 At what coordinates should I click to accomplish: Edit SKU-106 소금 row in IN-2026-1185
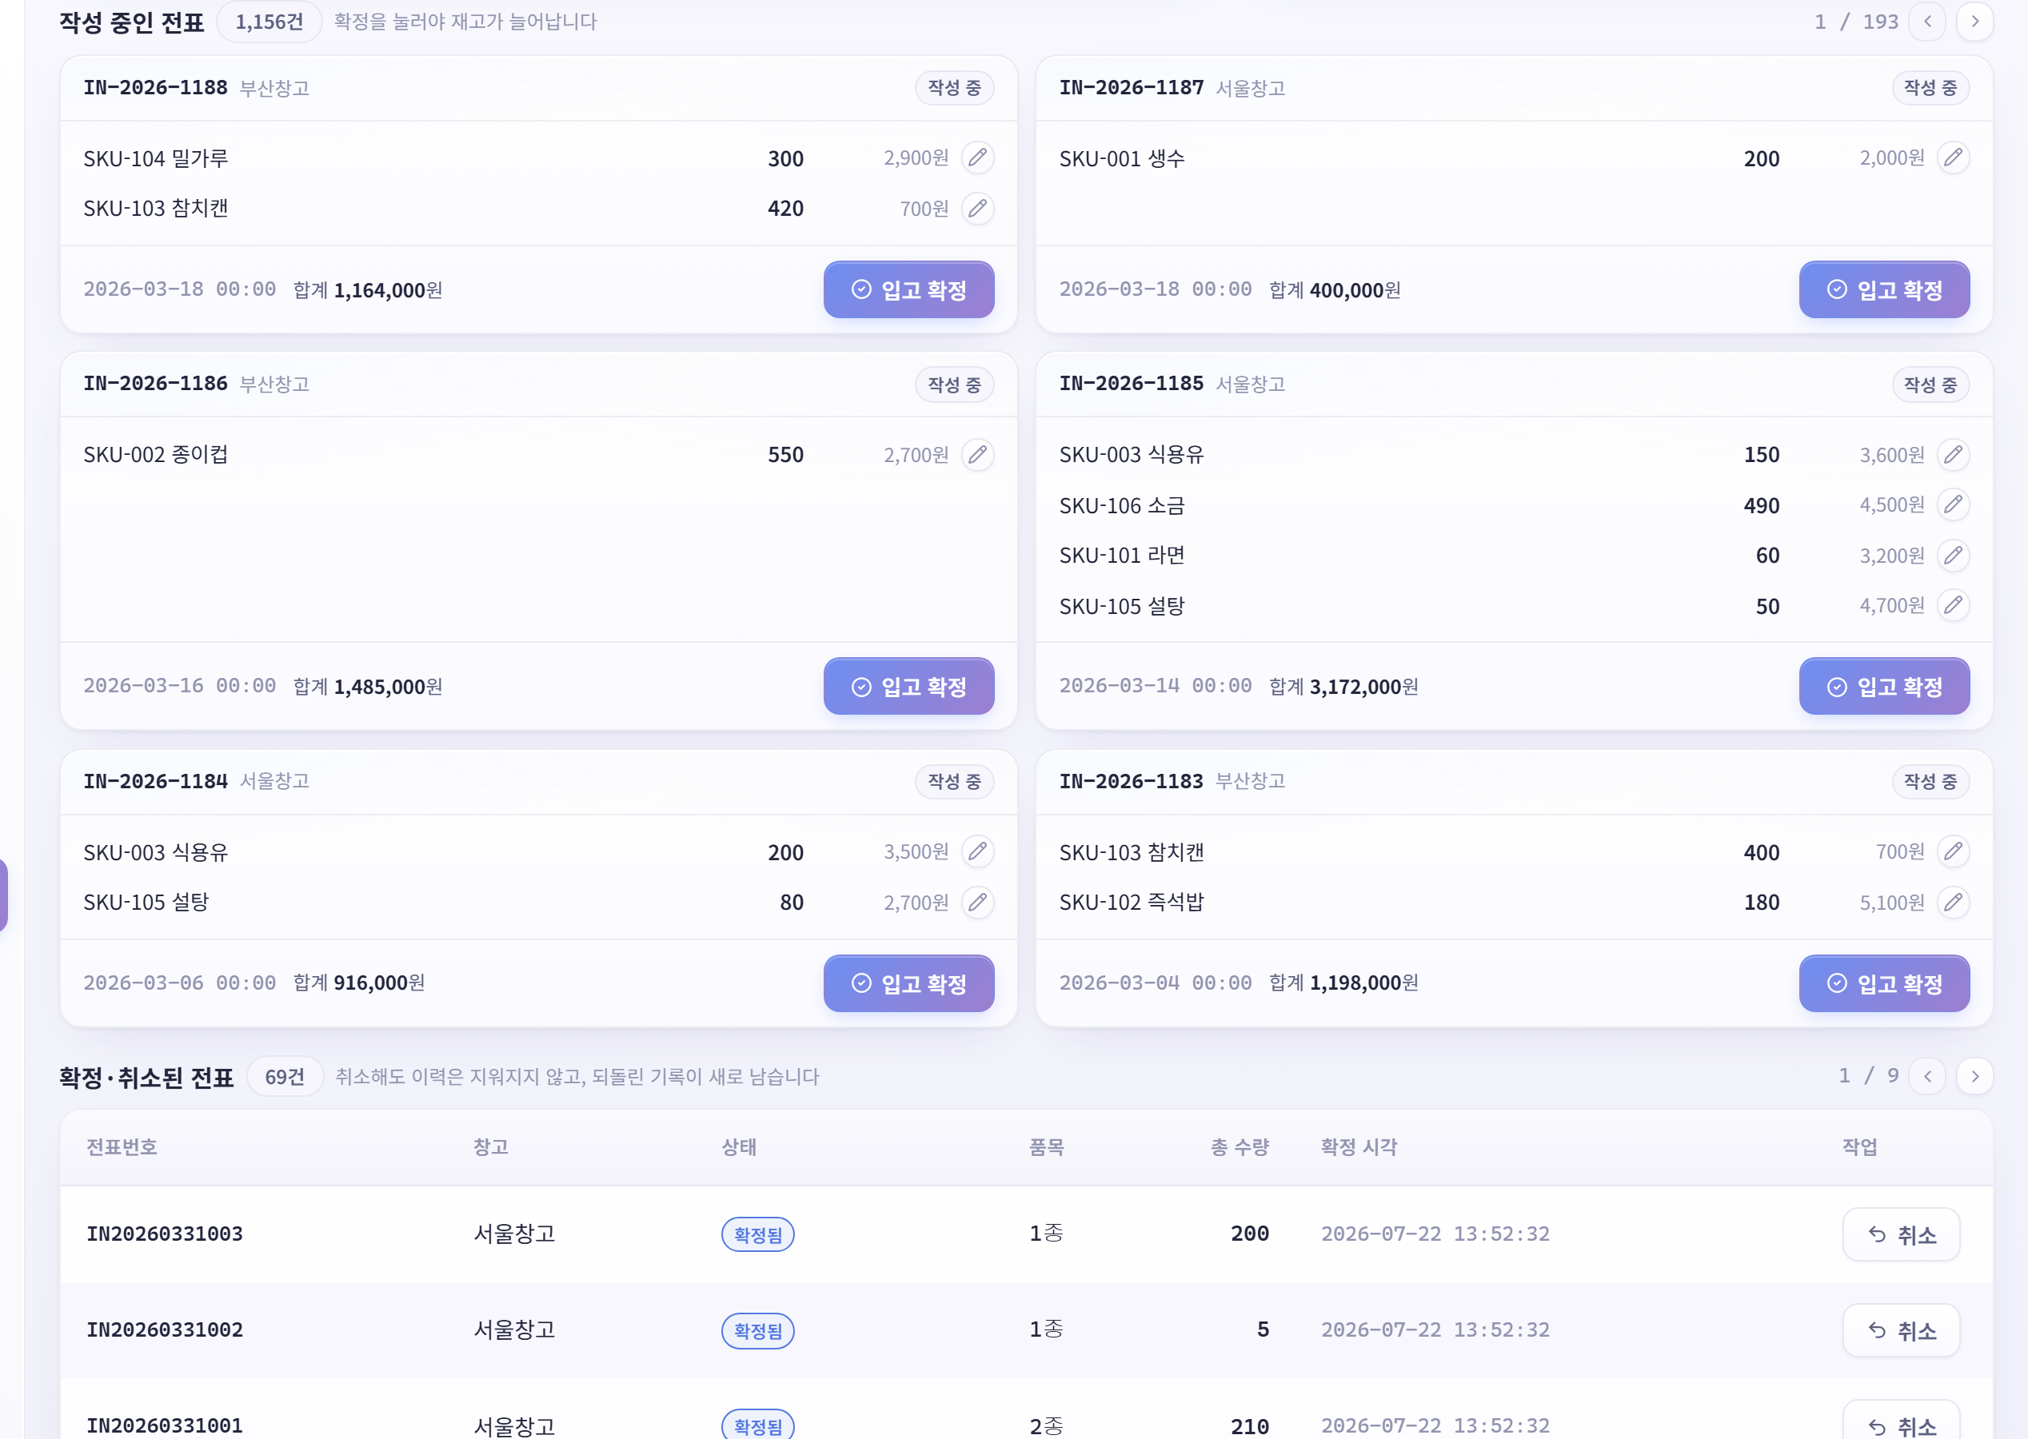coord(1954,505)
